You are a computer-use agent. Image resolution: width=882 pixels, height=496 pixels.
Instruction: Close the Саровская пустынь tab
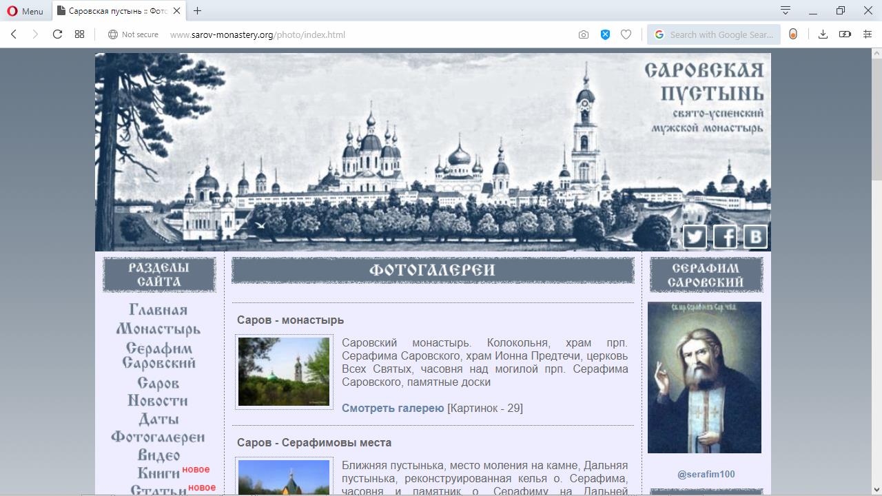177,11
